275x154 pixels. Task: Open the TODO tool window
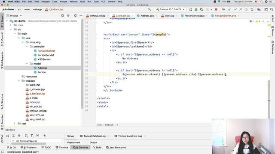46,148
